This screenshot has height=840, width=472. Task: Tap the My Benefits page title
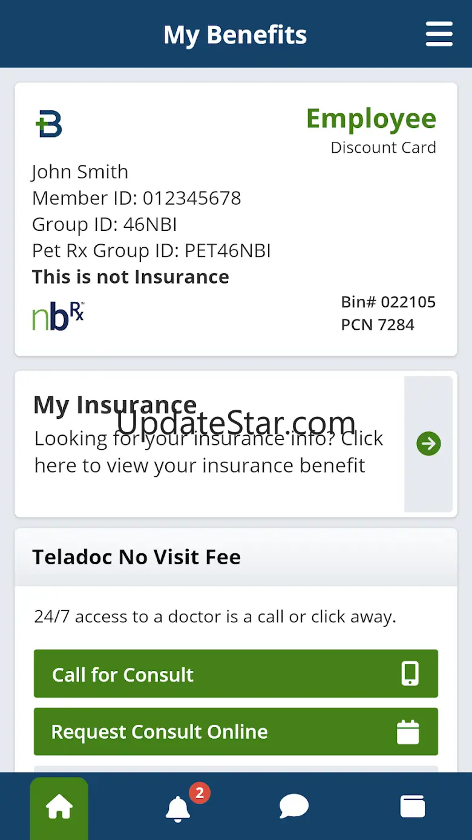pyautogui.click(x=235, y=35)
